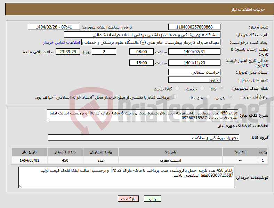
Task: Click the توضیحات خریدار text area
Action: [x=126, y=177]
